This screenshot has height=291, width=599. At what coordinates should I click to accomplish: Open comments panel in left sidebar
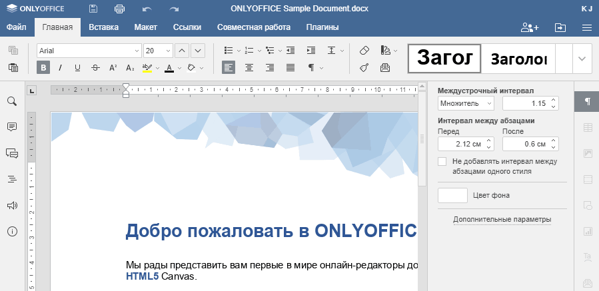[12, 127]
